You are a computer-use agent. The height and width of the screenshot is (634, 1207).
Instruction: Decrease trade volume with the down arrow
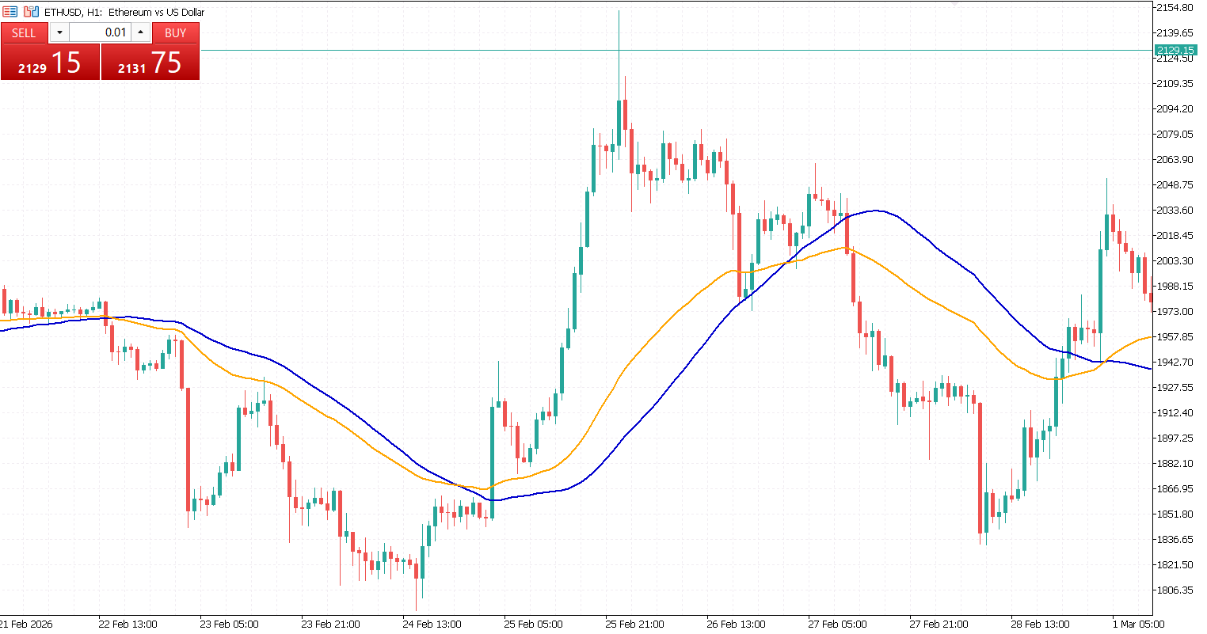pyautogui.click(x=59, y=32)
